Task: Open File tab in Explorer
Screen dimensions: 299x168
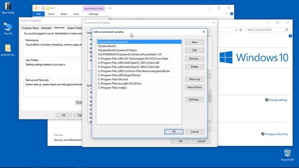Action: pyautogui.click(x=38, y=14)
